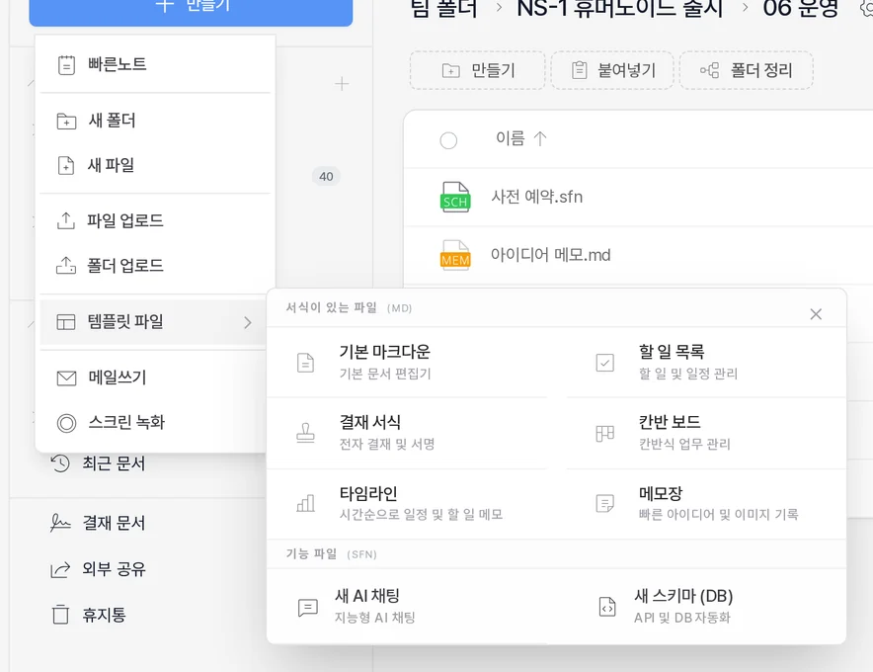Viewport: 873px width, 672px height.
Task: Open file 아이디어 메모.md
Action: click(x=551, y=255)
